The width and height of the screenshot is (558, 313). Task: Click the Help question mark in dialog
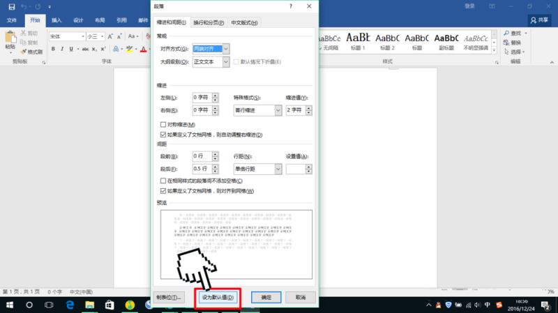291,6
